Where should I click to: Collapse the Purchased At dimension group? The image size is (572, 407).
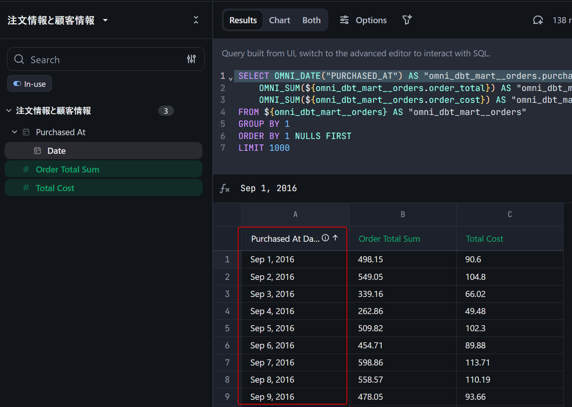[14, 132]
